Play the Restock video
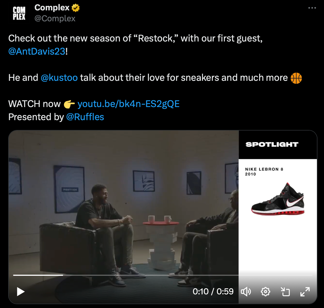This screenshot has width=324, height=308. click(20, 291)
